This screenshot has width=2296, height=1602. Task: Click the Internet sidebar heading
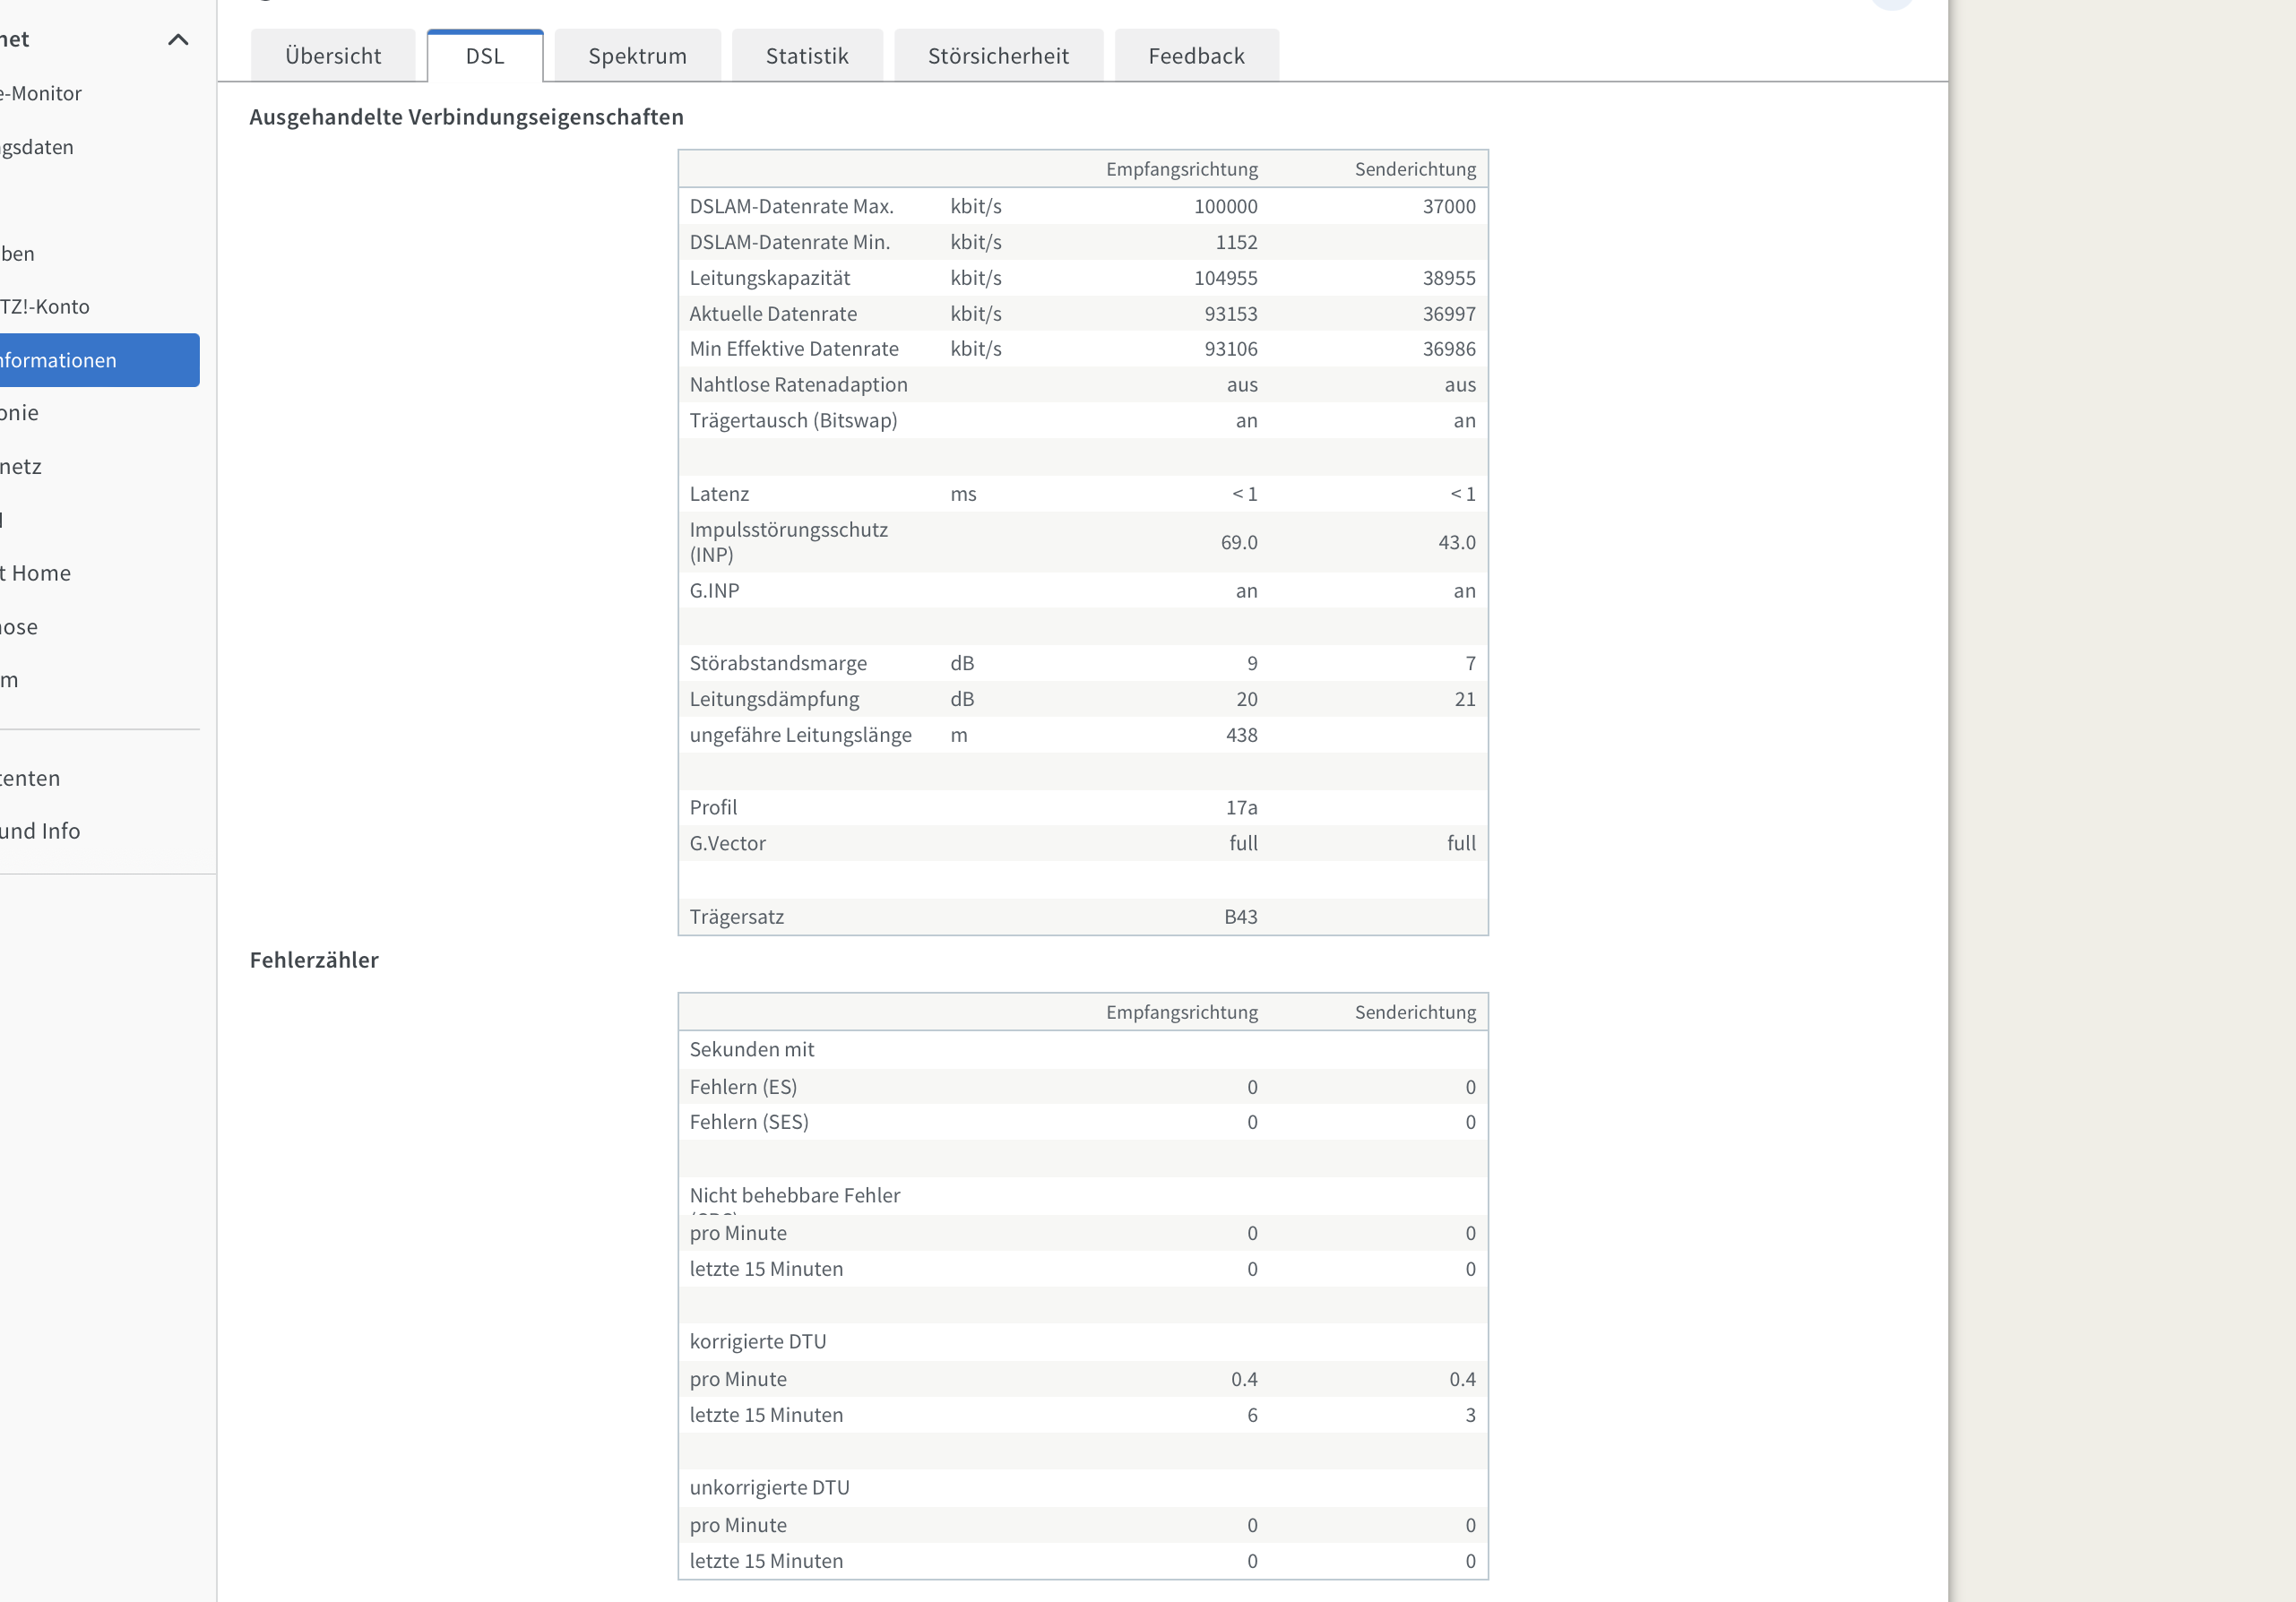(x=15, y=40)
